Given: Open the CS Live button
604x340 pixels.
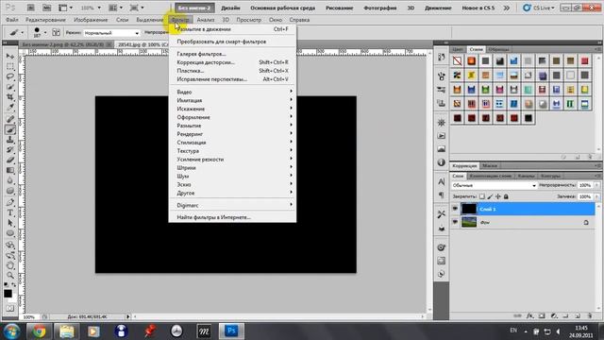Looking at the screenshot, I should pos(539,8).
